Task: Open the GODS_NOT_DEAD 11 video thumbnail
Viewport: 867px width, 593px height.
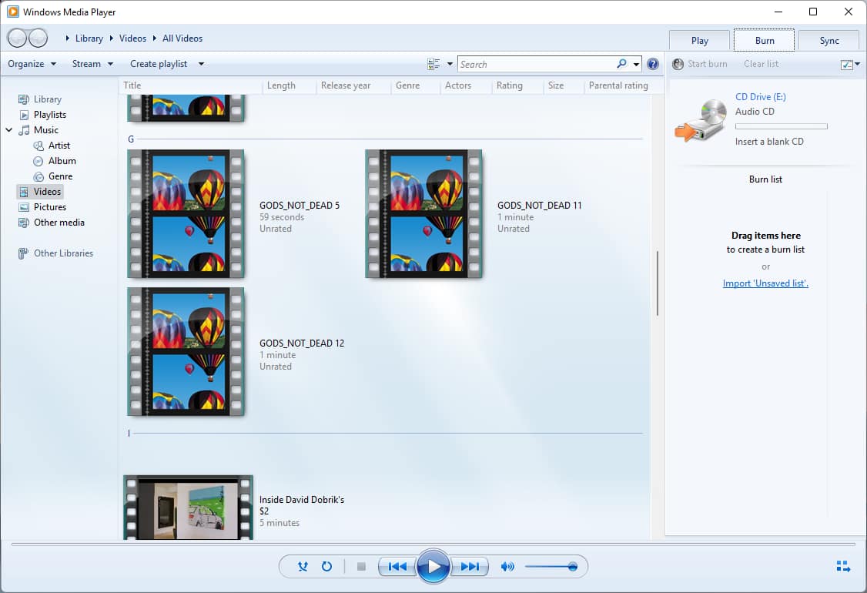Action: [x=423, y=214]
